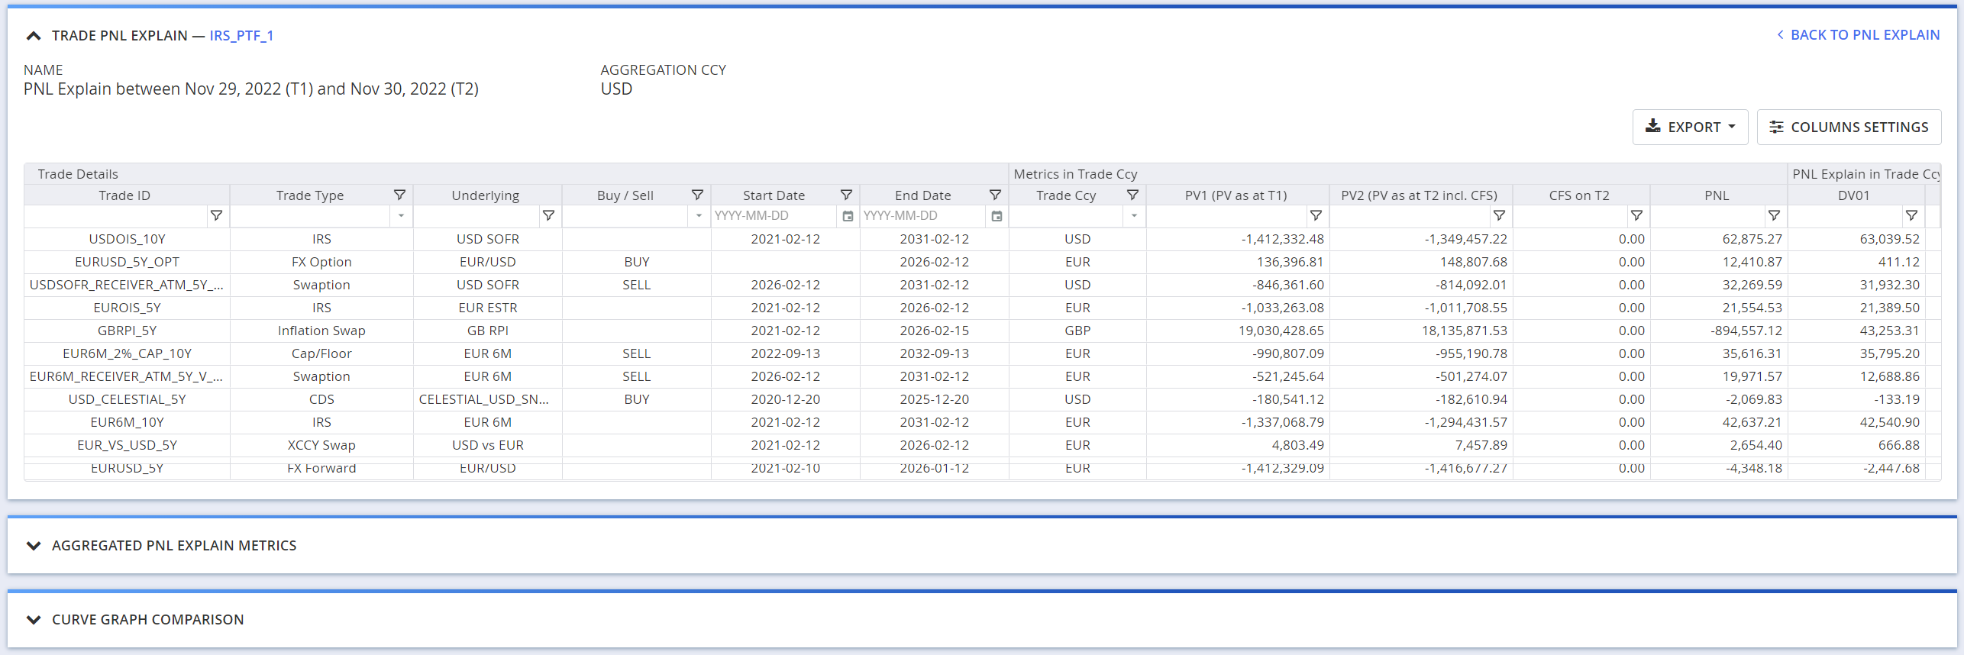The width and height of the screenshot is (1964, 655).
Task: Click the funnel icon under DV01 column
Action: click(x=1911, y=216)
